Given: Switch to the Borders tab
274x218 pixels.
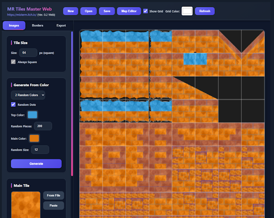Looking at the screenshot, I should [37, 25].
